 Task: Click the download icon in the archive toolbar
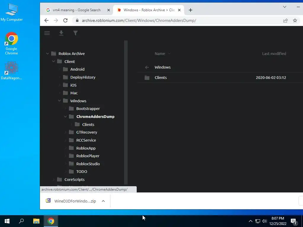tap(61, 33)
